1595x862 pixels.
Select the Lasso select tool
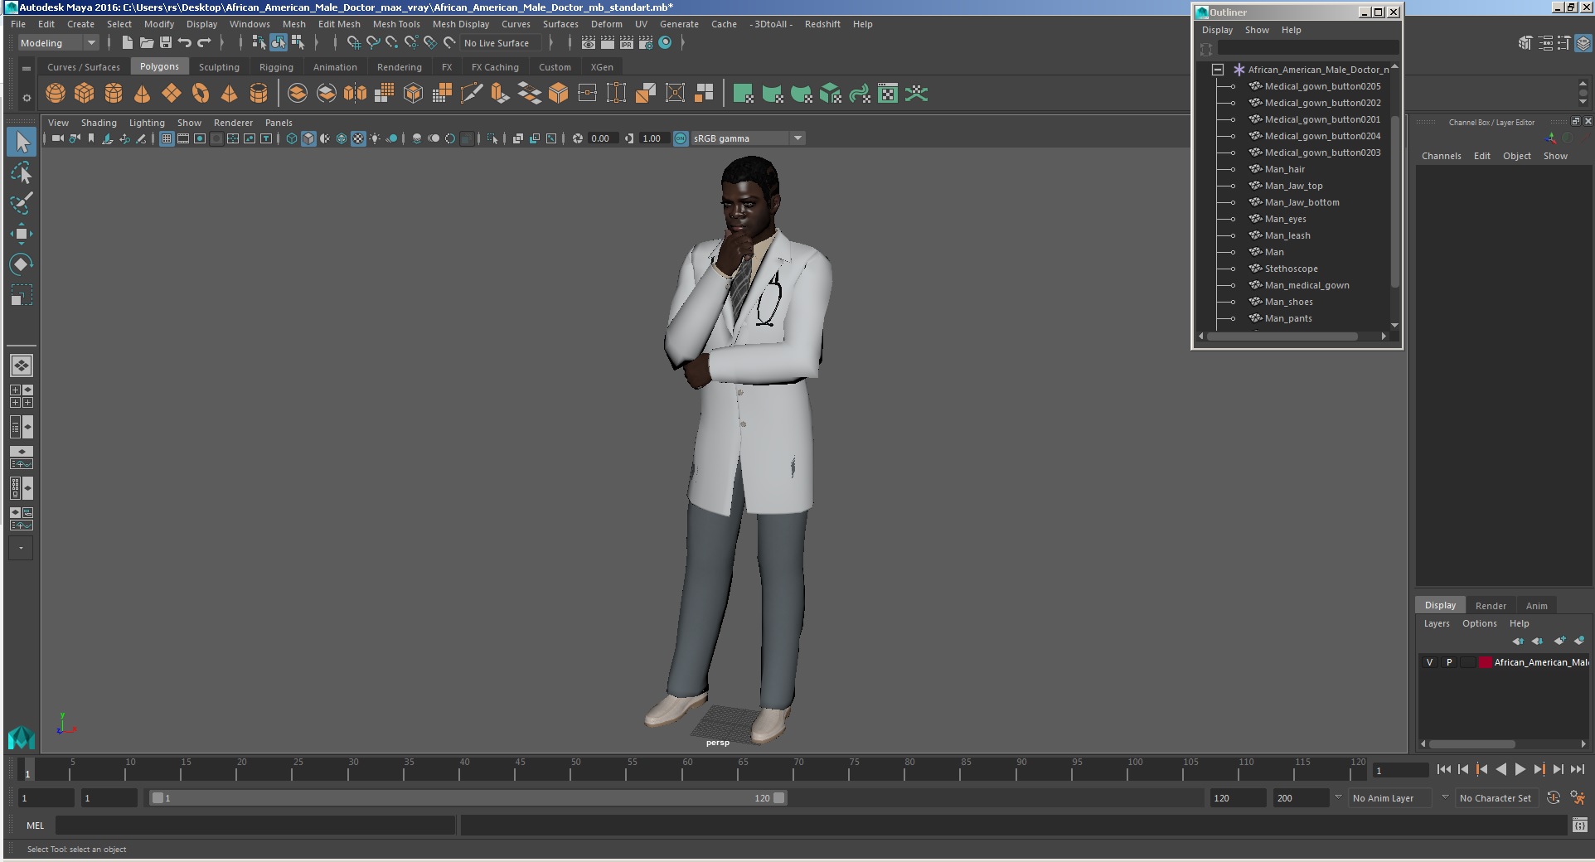[22, 172]
